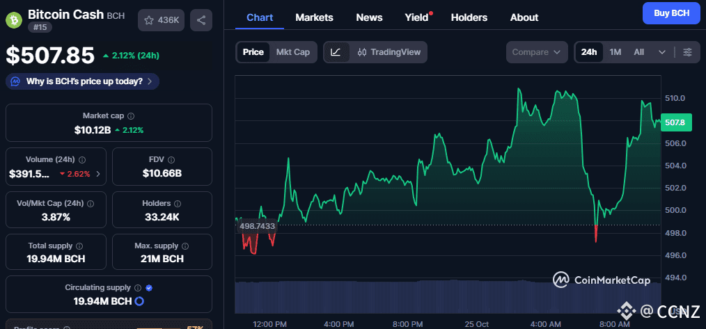Click the share icon button
This screenshot has height=329, width=706.
pyautogui.click(x=201, y=20)
